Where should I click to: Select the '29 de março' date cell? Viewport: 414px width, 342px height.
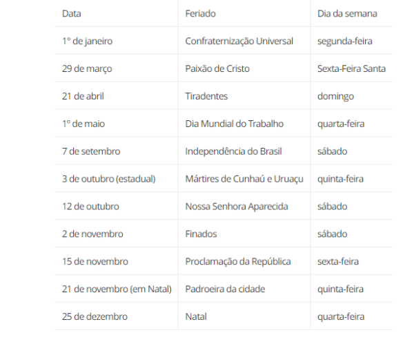87,68
